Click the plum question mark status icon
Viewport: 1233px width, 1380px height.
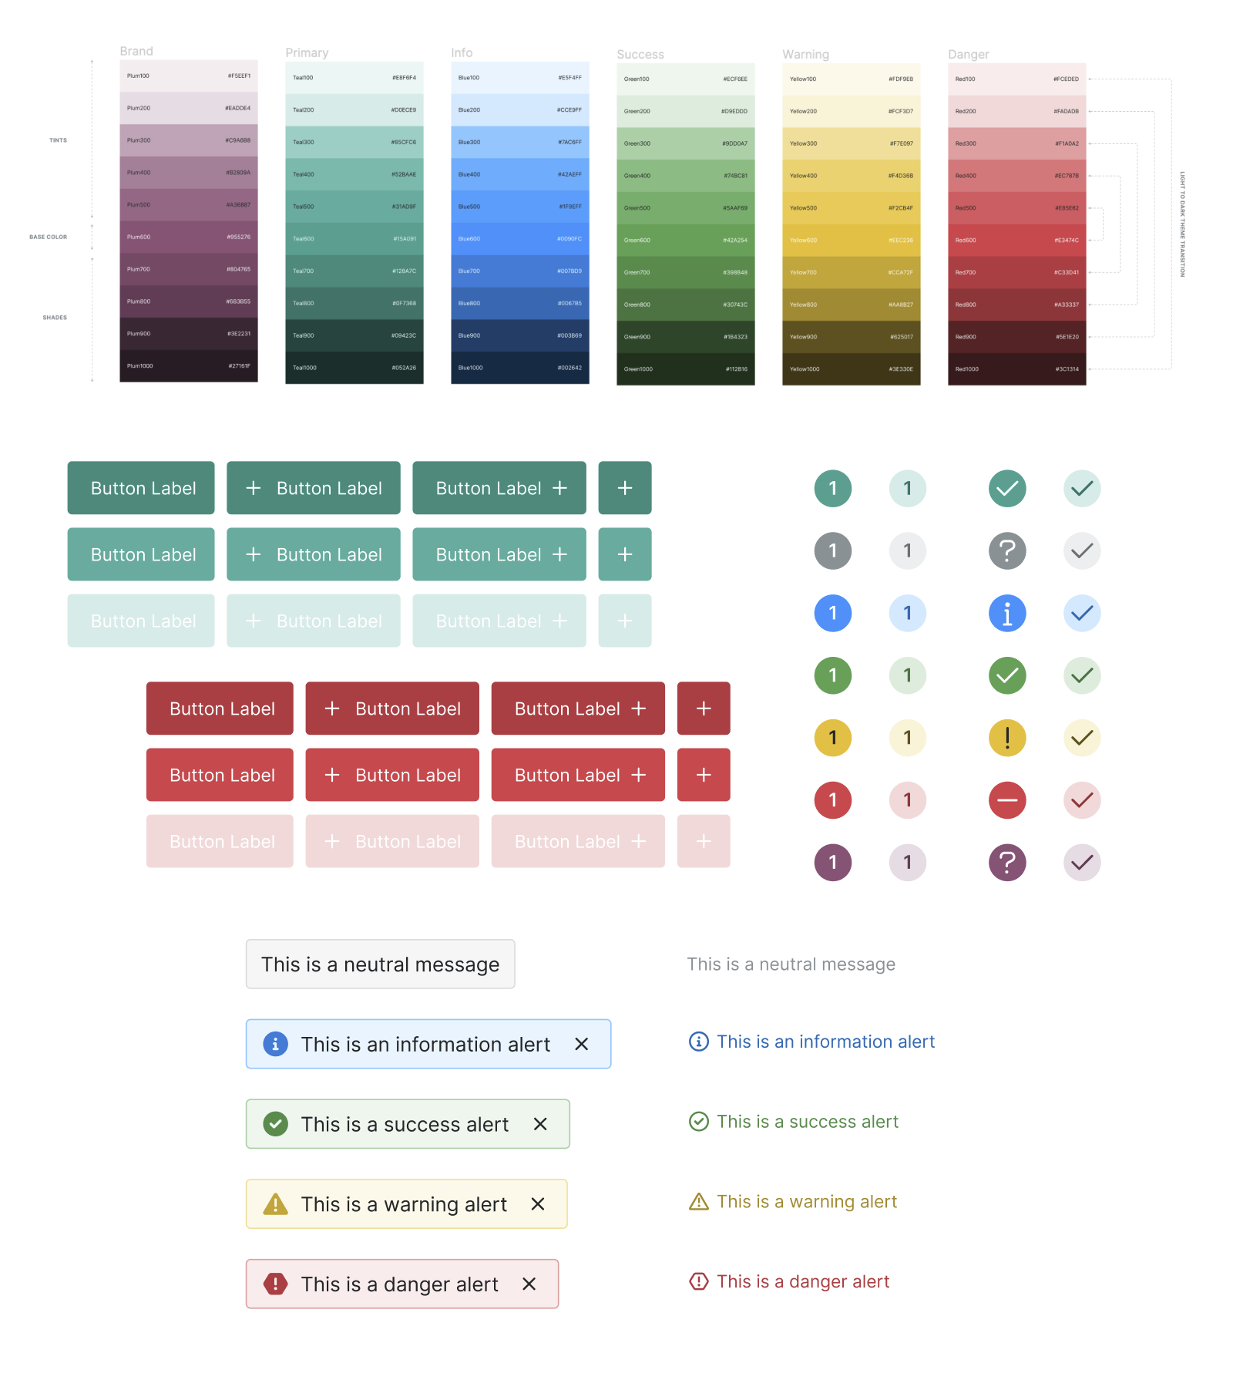(x=1007, y=862)
